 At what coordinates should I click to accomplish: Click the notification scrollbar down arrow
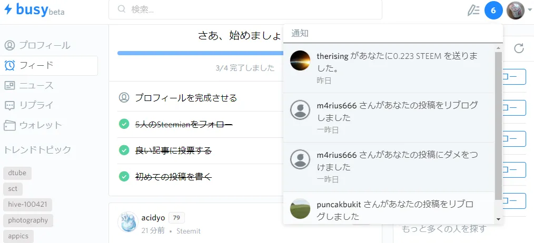pos(498,219)
